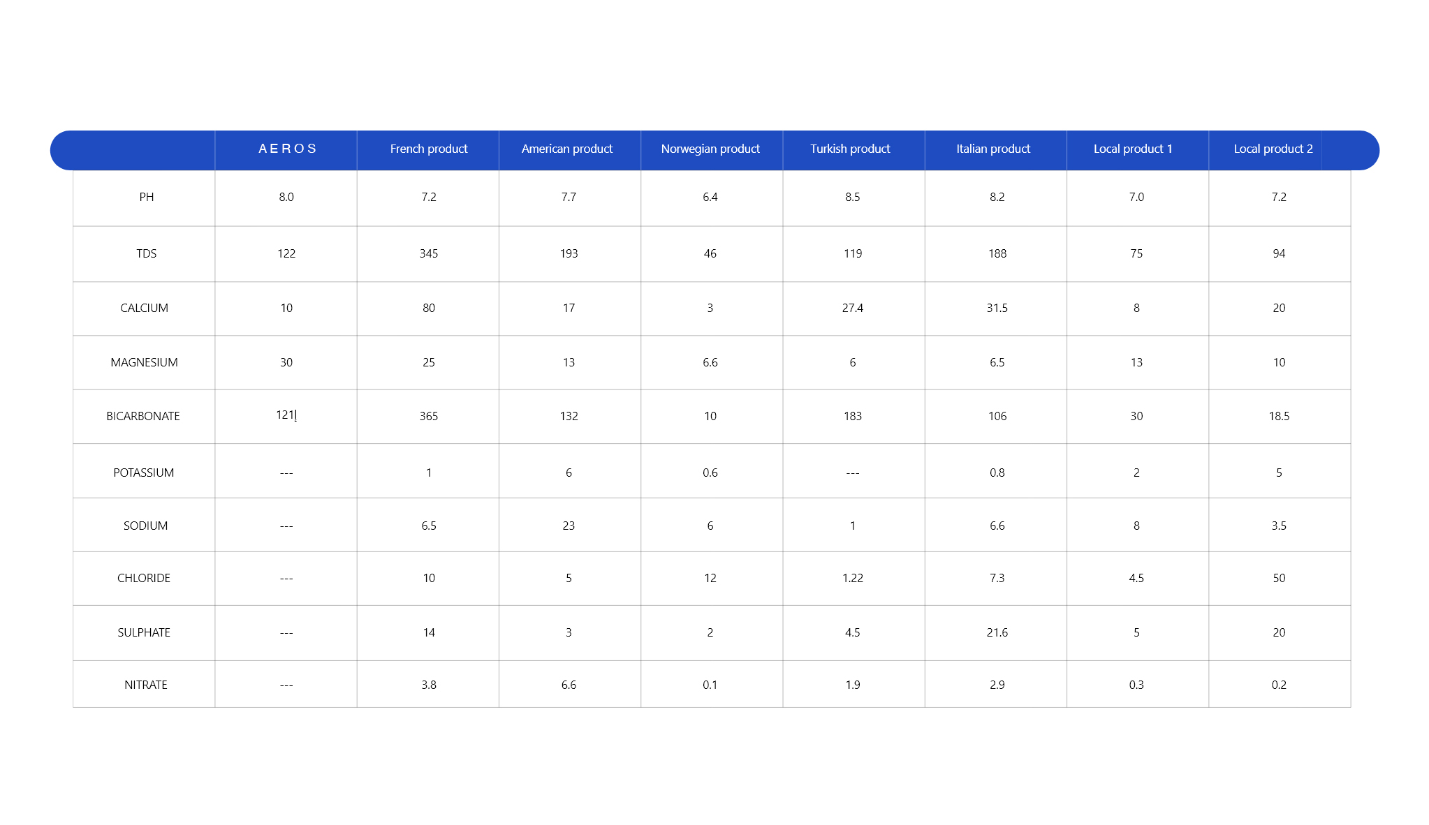Place cursor in AEROS bicarbonate cell 121
Image resolution: width=1429 pixels, height=825 pixels.
click(x=286, y=415)
